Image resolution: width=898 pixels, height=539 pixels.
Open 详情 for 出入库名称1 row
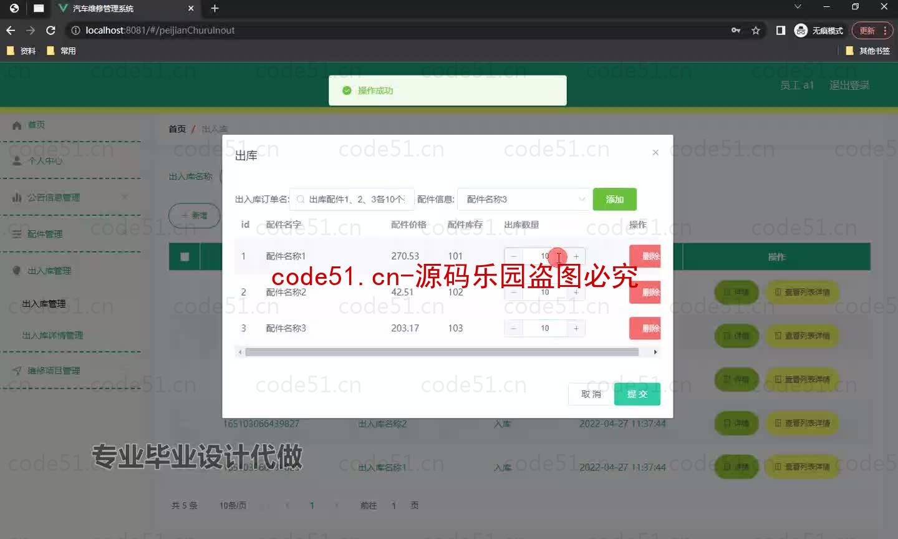[736, 467]
